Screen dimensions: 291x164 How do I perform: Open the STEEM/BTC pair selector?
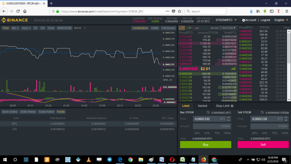(x=226, y=20)
